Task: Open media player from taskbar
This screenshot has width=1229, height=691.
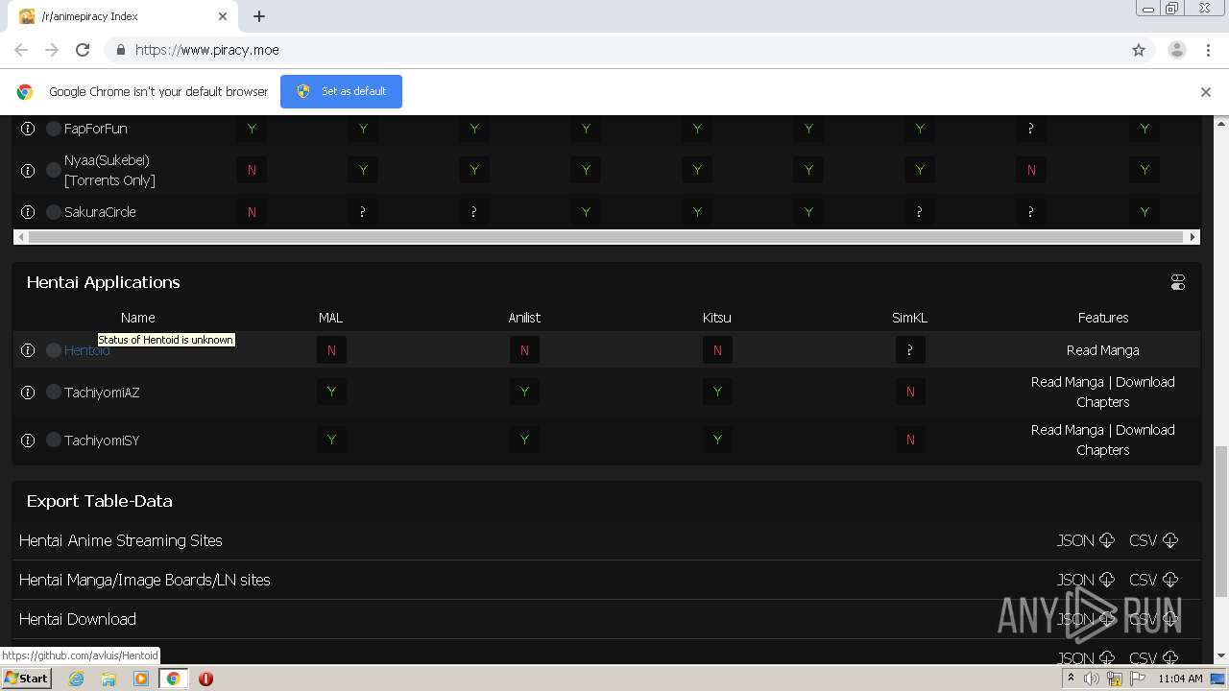Action: [x=141, y=679]
